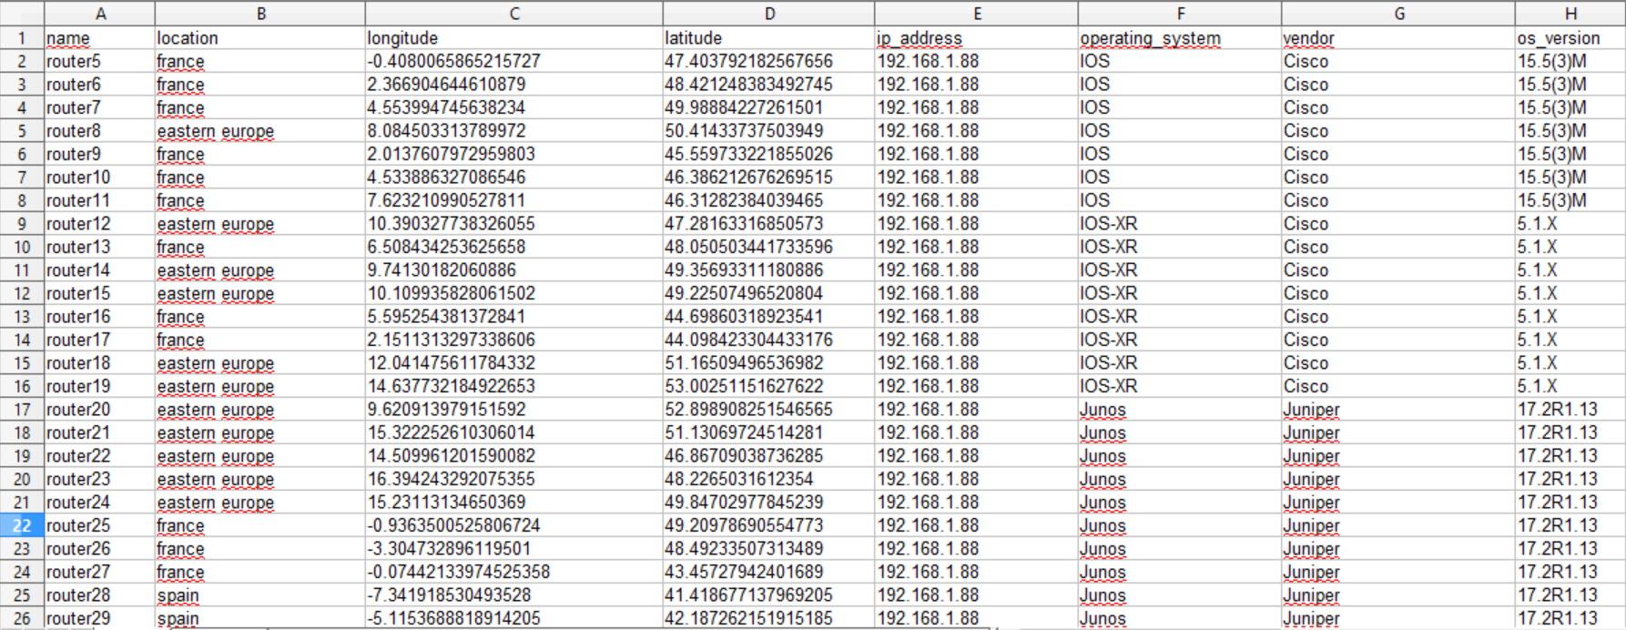Click router5's 15.5(3)M version cell
The width and height of the screenshot is (1626, 630).
coord(1570,61)
